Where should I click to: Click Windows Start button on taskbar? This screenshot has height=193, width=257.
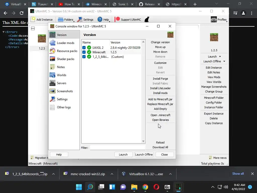tap(79, 187)
